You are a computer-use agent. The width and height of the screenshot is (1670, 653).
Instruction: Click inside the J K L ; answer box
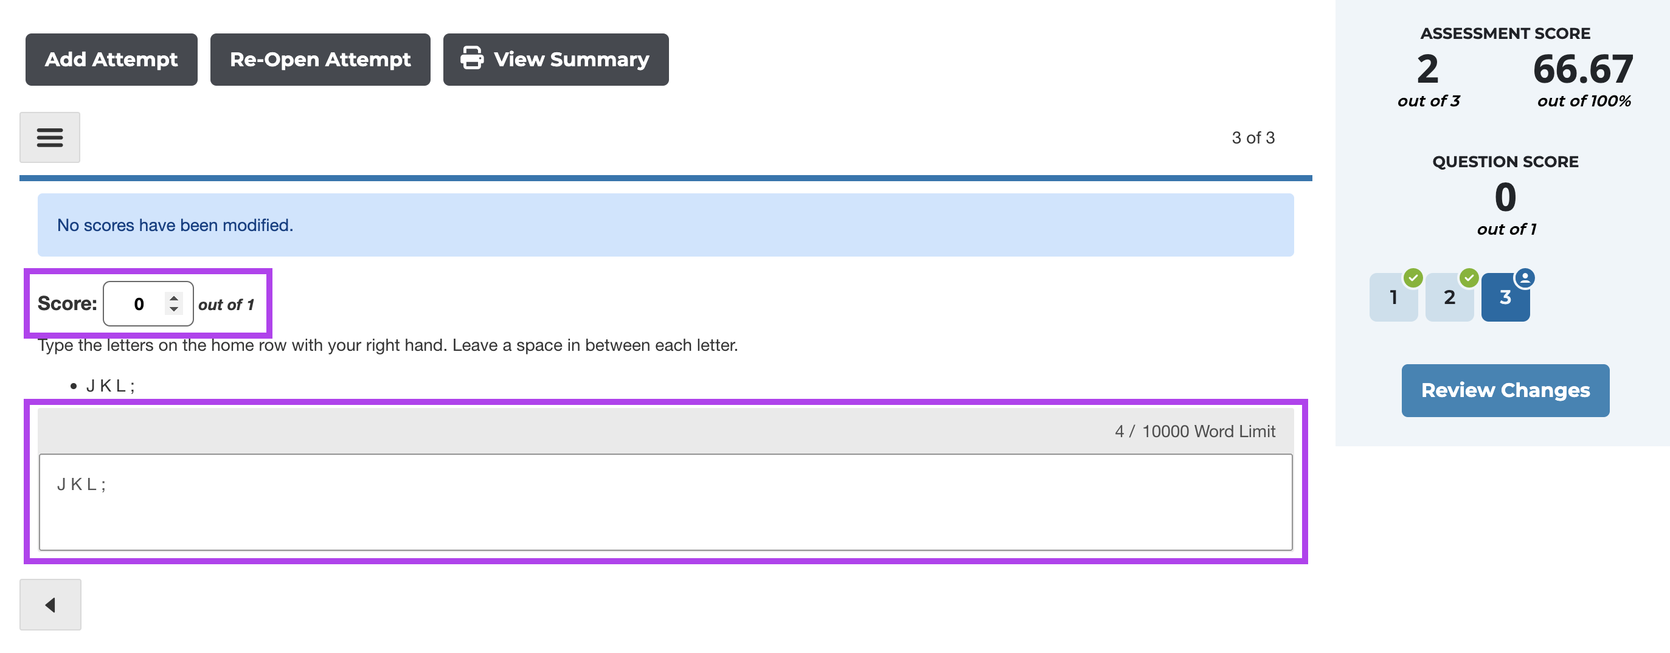(666, 502)
